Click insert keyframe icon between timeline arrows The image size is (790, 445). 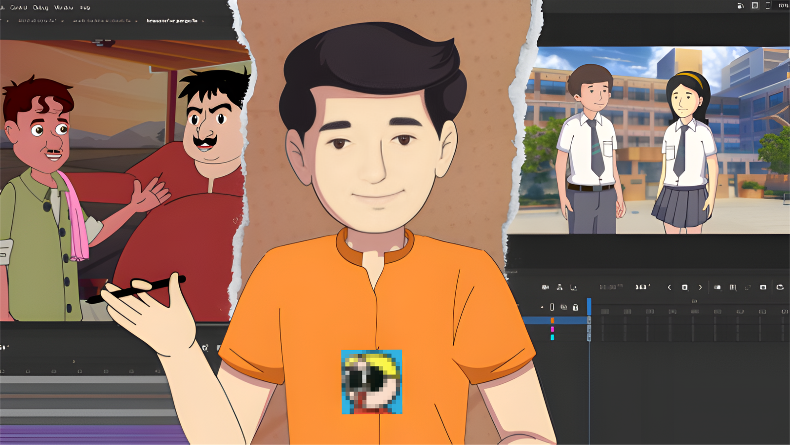[x=684, y=287]
